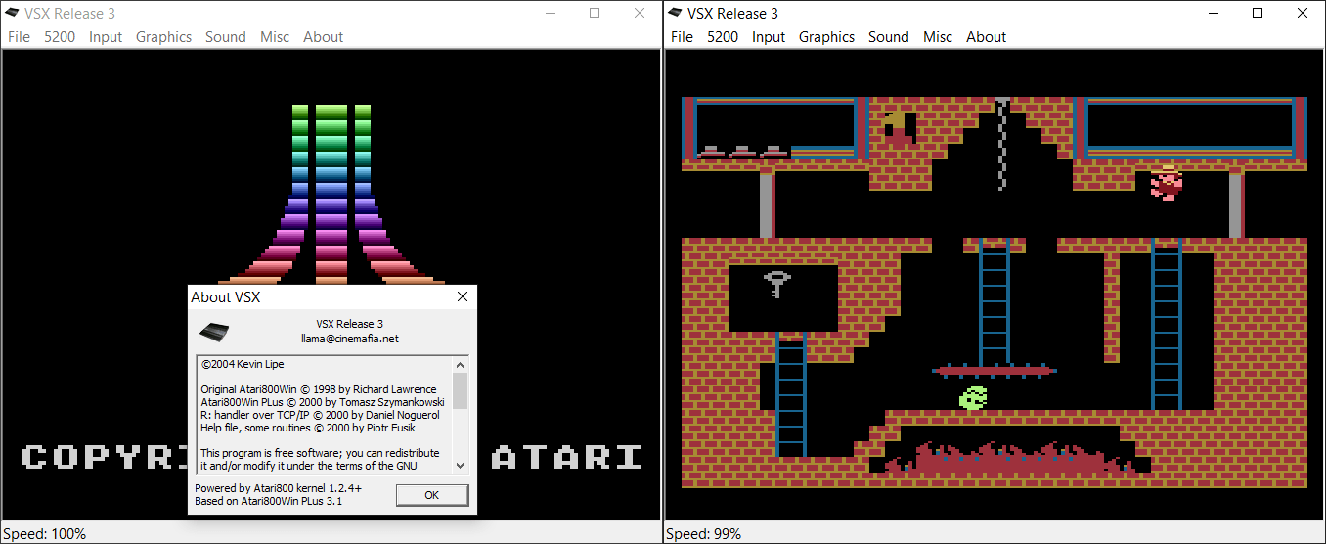
Task: Open the 5200 menu in right window
Action: pyautogui.click(x=723, y=37)
